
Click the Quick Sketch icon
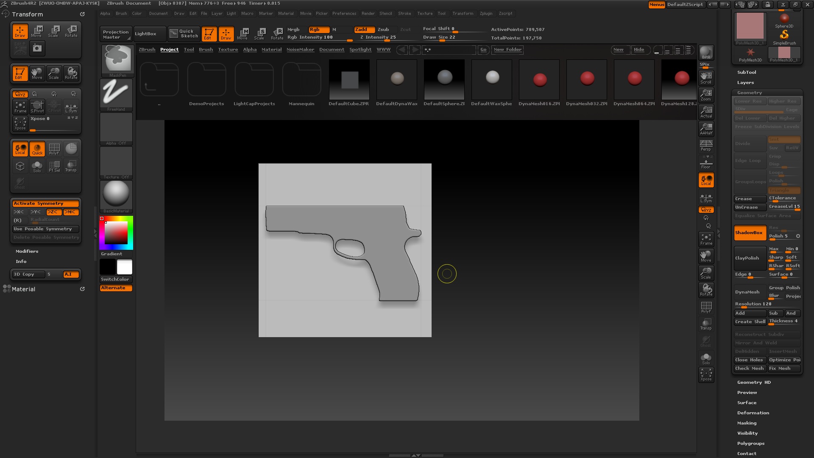click(184, 34)
